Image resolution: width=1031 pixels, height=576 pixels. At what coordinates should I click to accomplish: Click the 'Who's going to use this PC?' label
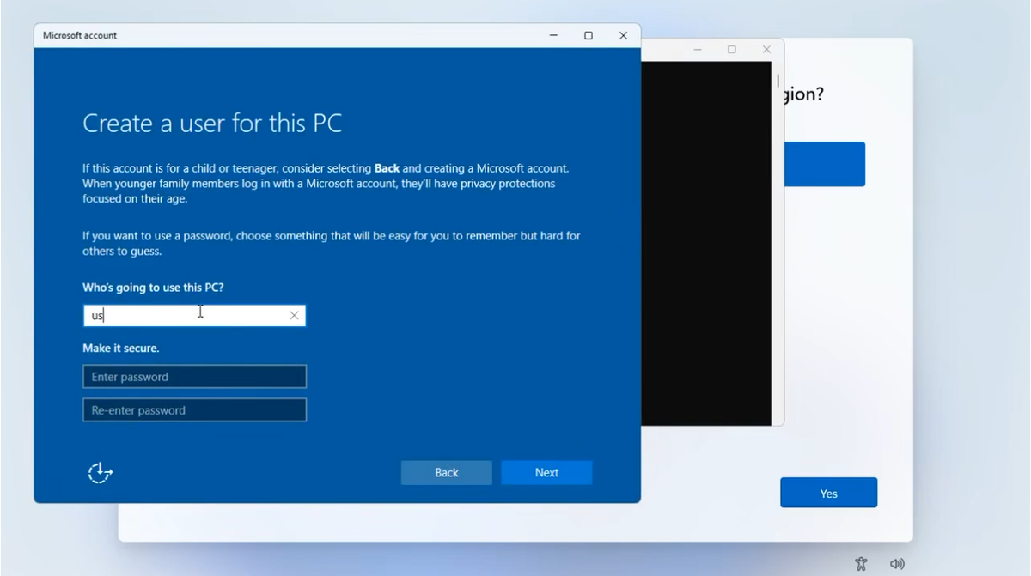point(153,288)
